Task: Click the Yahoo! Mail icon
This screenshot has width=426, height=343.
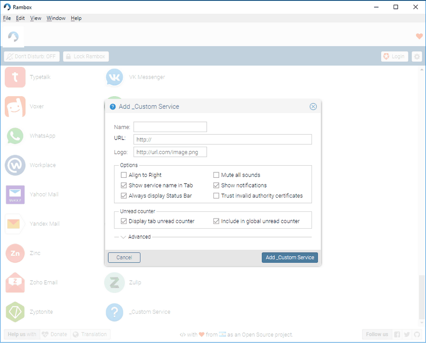Action: 15,195
